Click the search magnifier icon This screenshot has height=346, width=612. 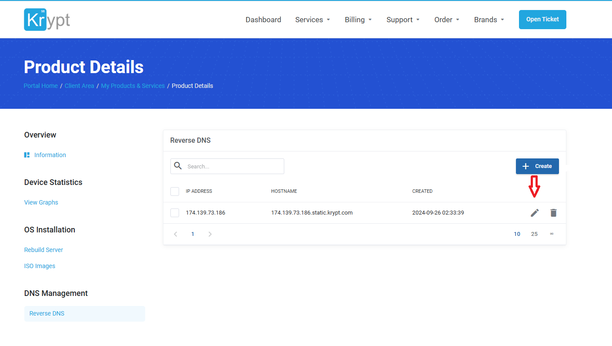click(x=178, y=166)
